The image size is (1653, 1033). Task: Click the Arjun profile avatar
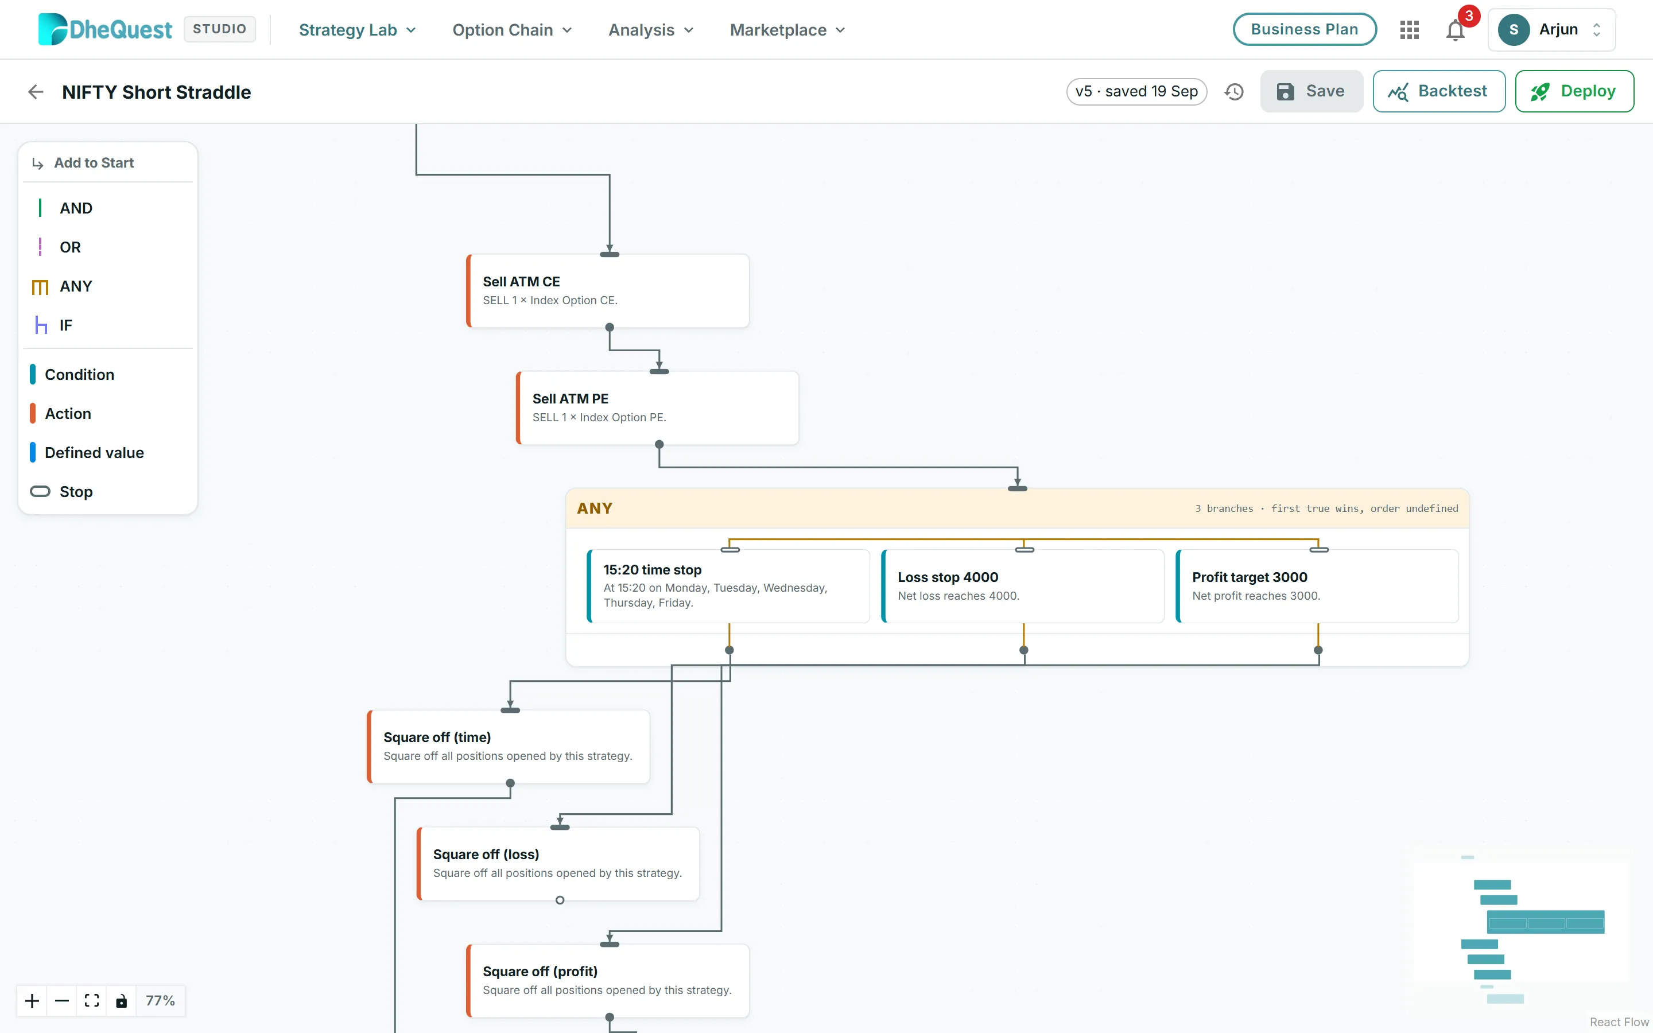point(1514,29)
